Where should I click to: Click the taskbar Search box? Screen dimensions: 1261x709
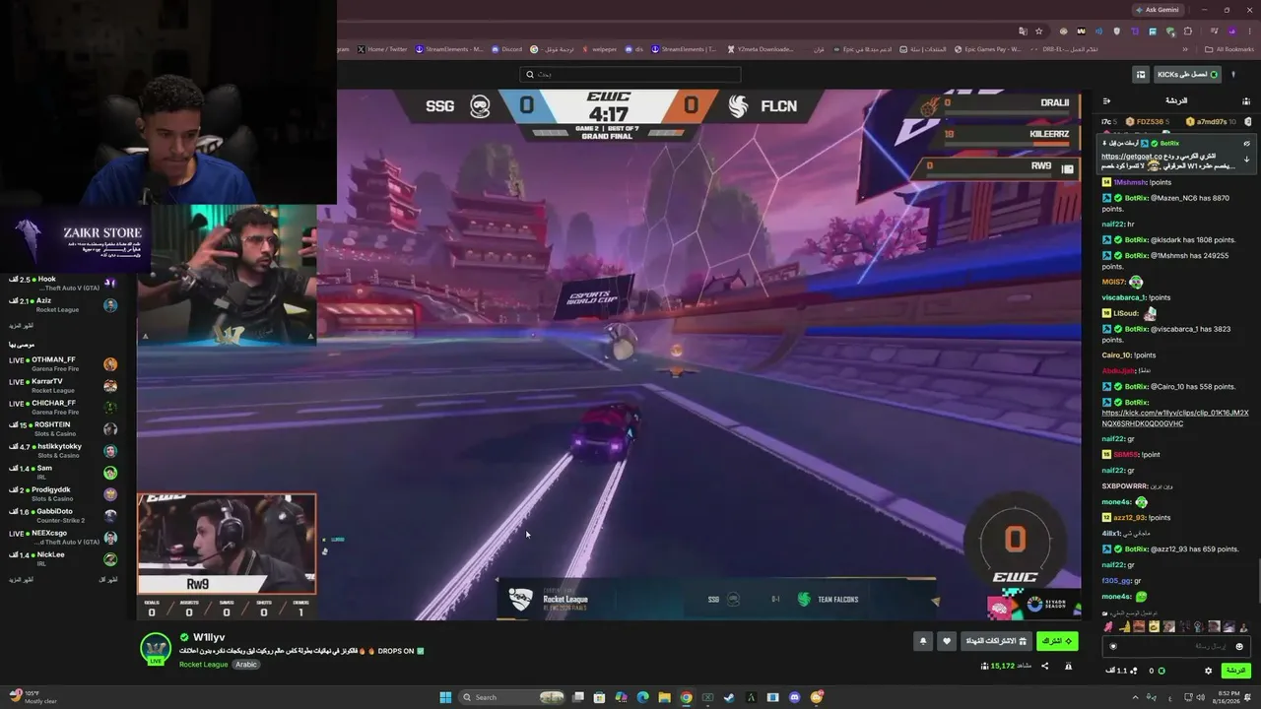point(511,697)
